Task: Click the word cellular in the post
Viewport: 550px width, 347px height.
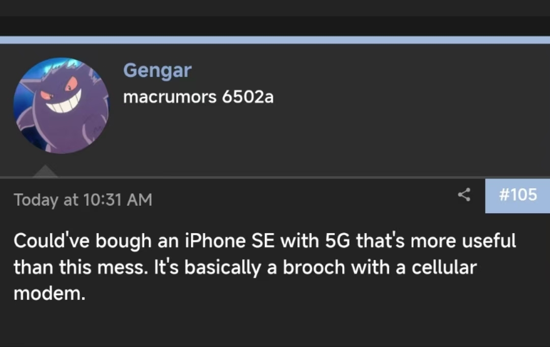Action: 444,267
